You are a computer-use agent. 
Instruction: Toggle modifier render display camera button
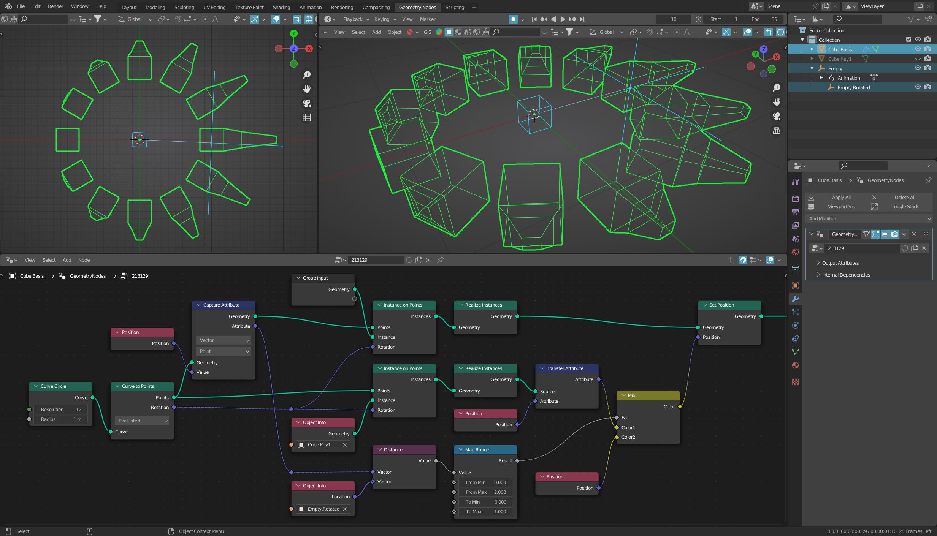pyautogui.click(x=895, y=234)
